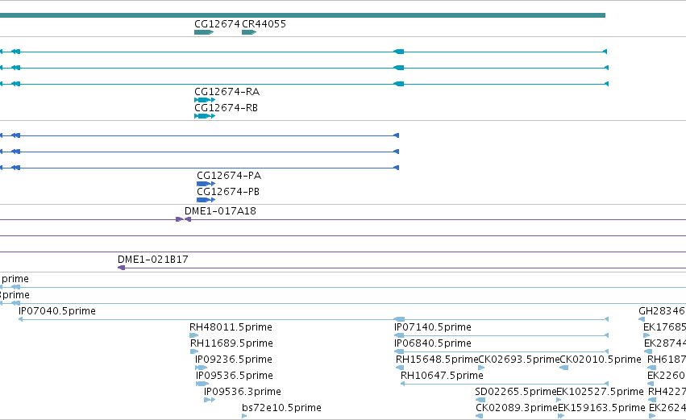Click the long teal gene span bar

coord(302,15)
